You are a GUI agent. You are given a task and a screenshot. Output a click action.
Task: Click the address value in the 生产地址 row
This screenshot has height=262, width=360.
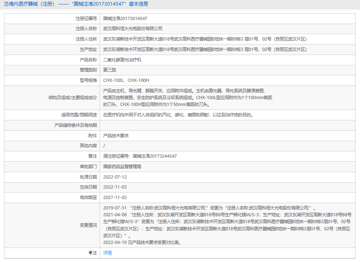click(x=205, y=49)
